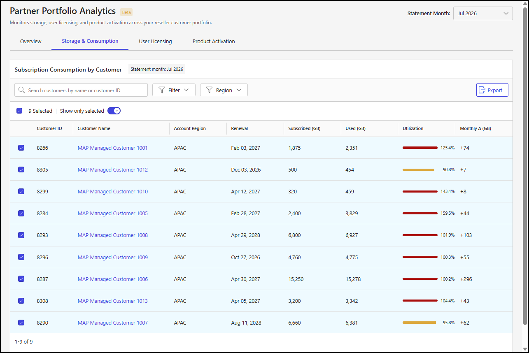Sort by Account Region column header
This screenshot has height=353, width=529.
pos(190,128)
